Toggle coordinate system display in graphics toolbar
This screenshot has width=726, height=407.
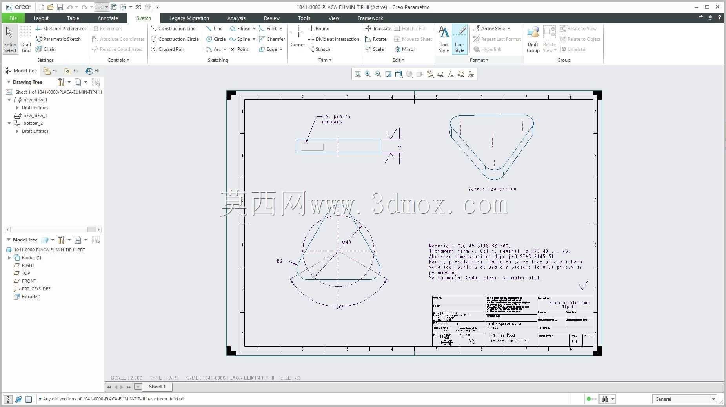pos(471,74)
